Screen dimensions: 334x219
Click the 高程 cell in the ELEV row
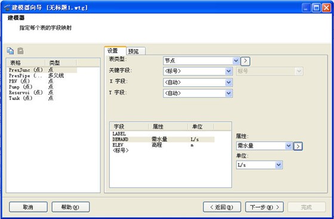157,145
